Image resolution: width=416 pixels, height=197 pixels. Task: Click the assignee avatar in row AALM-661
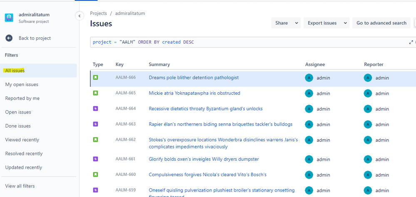[x=309, y=159]
